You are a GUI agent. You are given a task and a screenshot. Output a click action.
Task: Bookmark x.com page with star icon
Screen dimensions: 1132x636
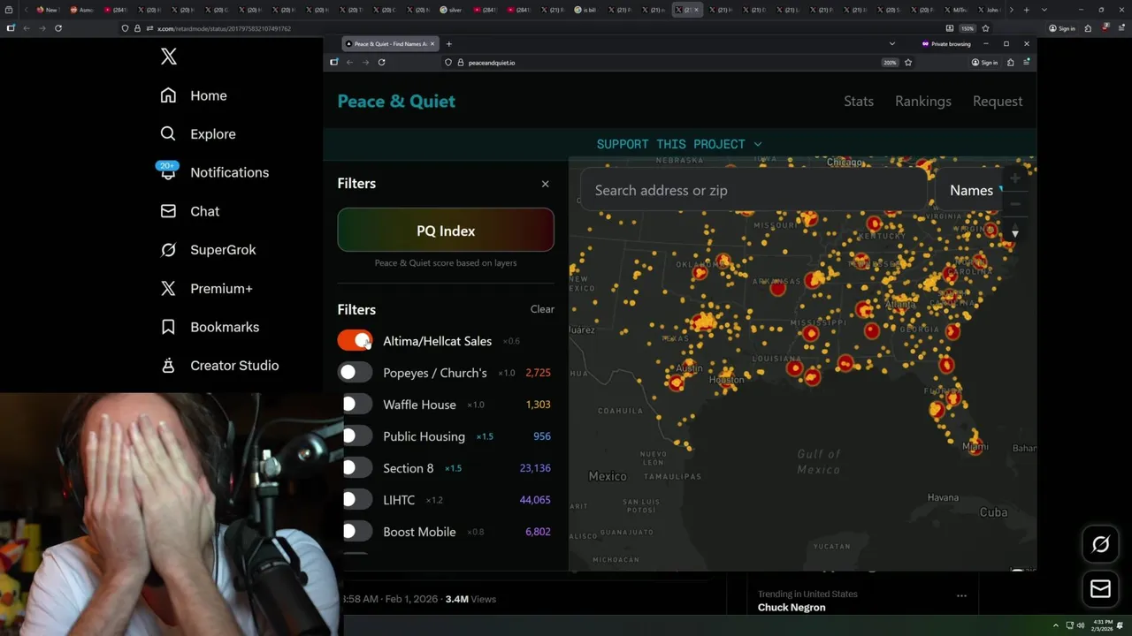985,28
